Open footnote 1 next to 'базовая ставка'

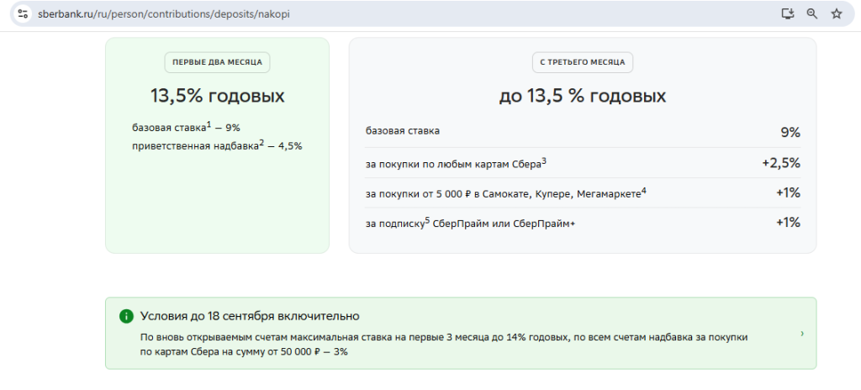208,124
